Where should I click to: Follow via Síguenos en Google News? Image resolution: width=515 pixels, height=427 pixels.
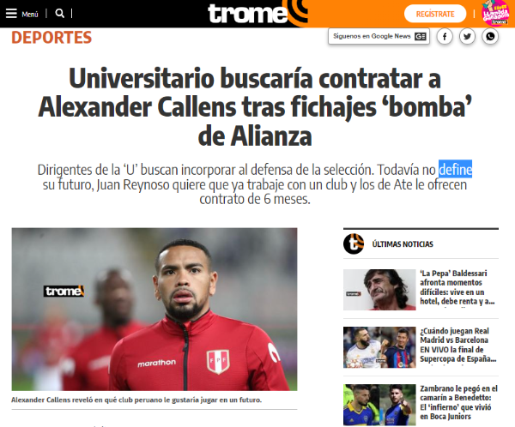click(379, 36)
